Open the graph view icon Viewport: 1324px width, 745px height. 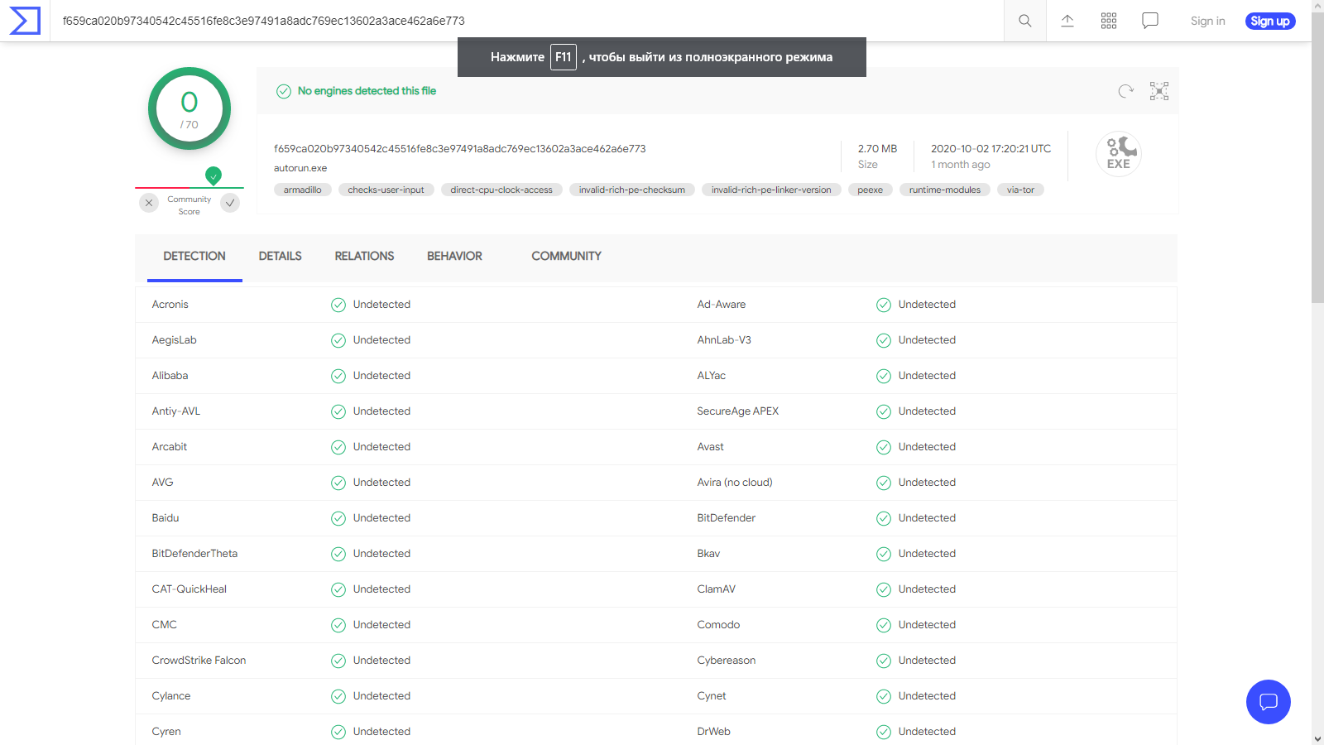click(1159, 91)
